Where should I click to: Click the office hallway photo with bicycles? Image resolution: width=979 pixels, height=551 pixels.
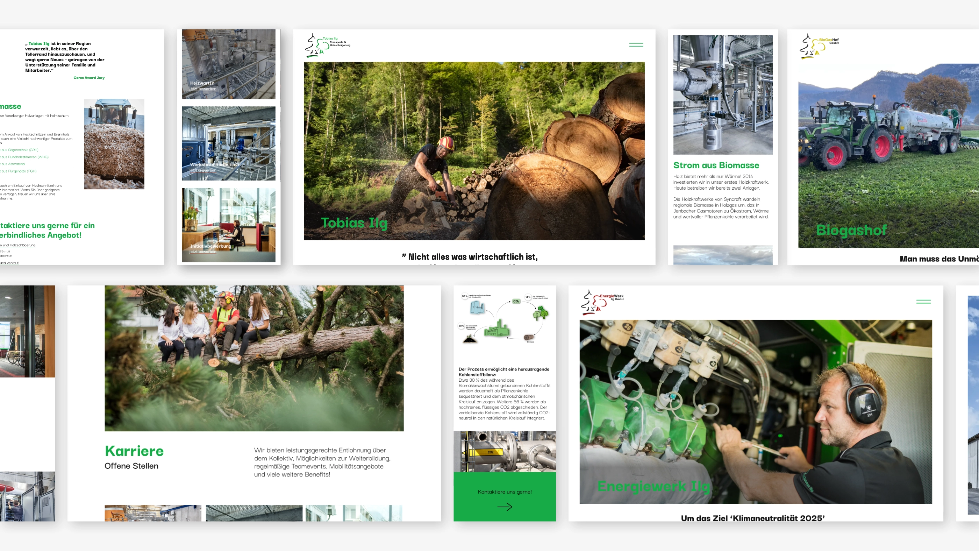coord(27,332)
